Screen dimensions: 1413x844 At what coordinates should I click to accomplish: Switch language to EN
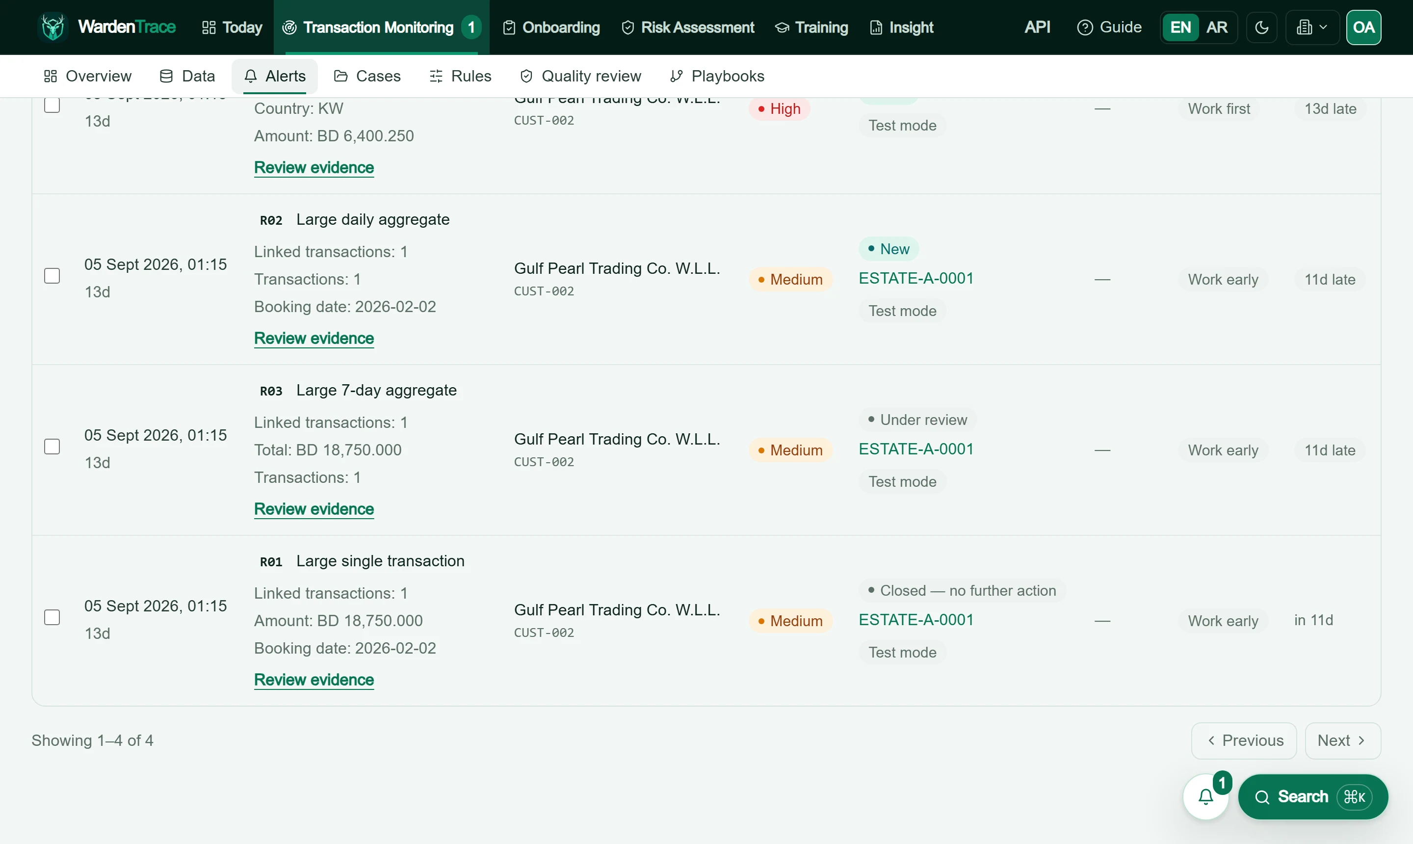click(x=1180, y=27)
